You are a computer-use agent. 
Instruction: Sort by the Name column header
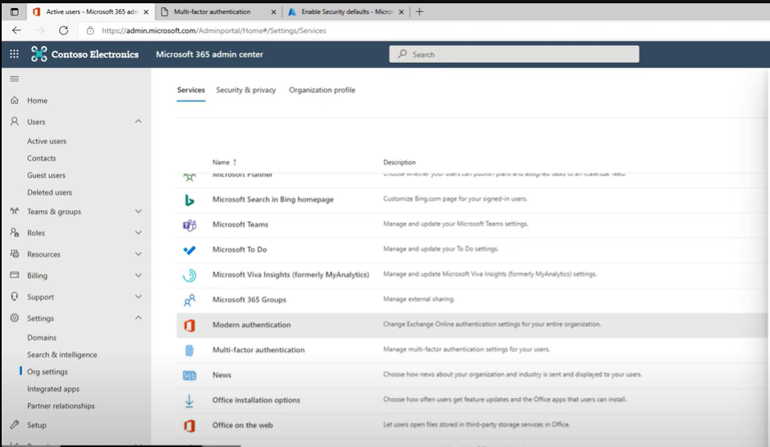224,162
